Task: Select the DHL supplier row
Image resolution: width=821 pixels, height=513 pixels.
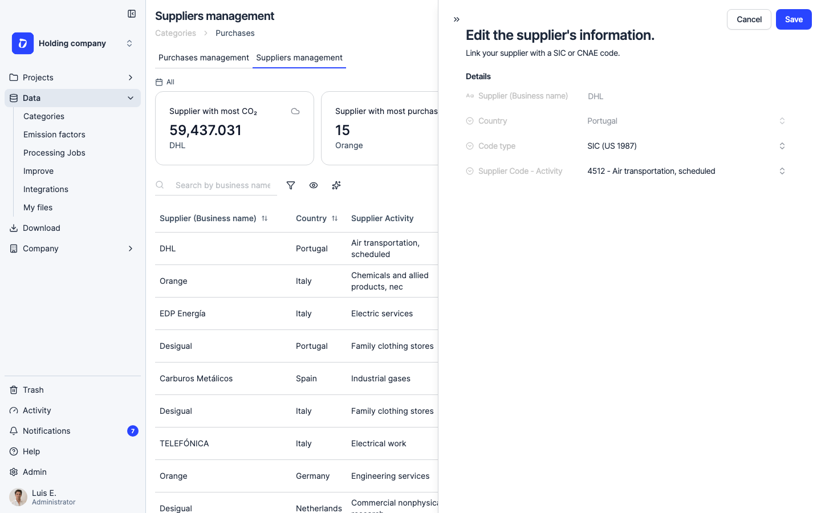Action: pyautogui.click(x=296, y=249)
